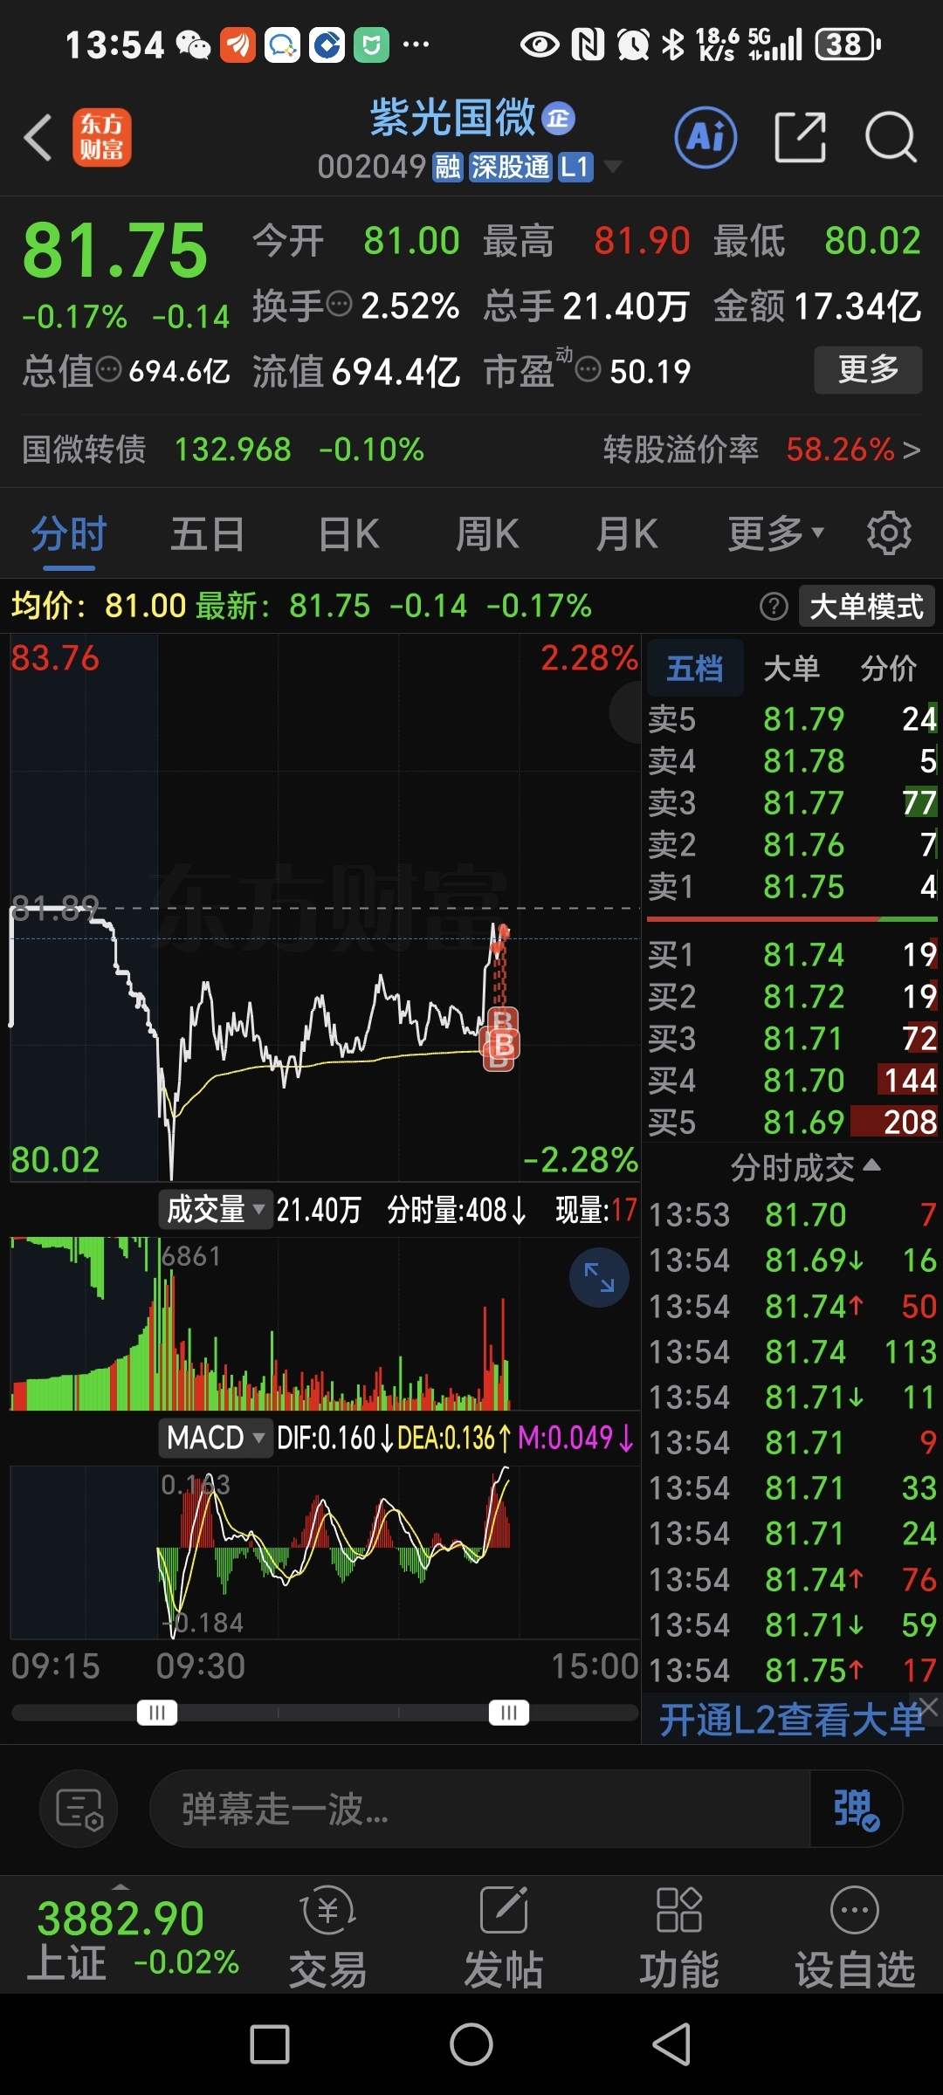Screen dimensions: 943x2095
Task: Go back with the left arrow
Action: coord(38,138)
